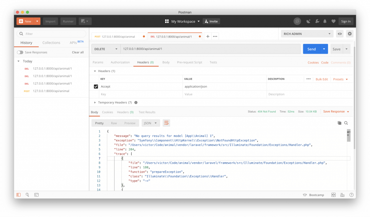
Task: Click the request URL input field
Action: [x=210, y=49]
